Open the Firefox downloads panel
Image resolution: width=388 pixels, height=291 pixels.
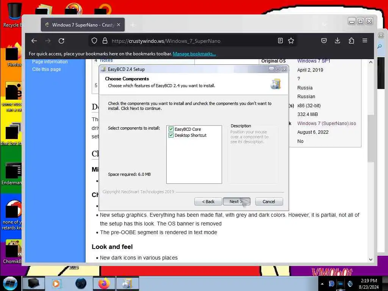pos(337,41)
